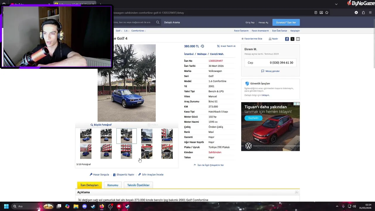This screenshot has height=211, width=375.
Task: Click the Sahibinden value in Kimden row
Action: tap(215, 152)
